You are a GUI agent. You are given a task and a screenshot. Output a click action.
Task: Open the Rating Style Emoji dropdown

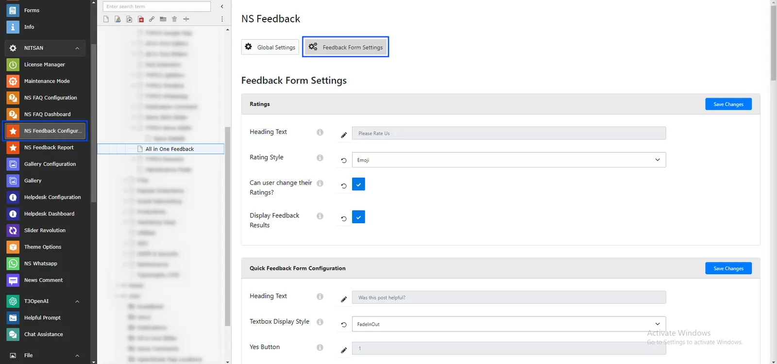click(509, 160)
